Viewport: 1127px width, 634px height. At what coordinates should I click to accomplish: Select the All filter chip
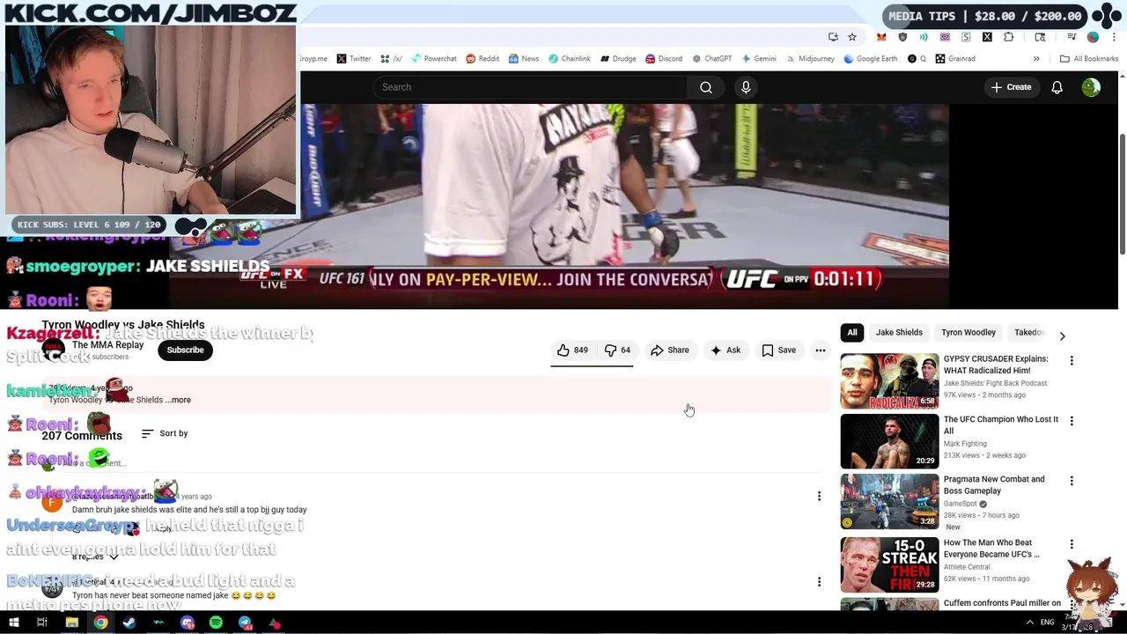click(852, 333)
